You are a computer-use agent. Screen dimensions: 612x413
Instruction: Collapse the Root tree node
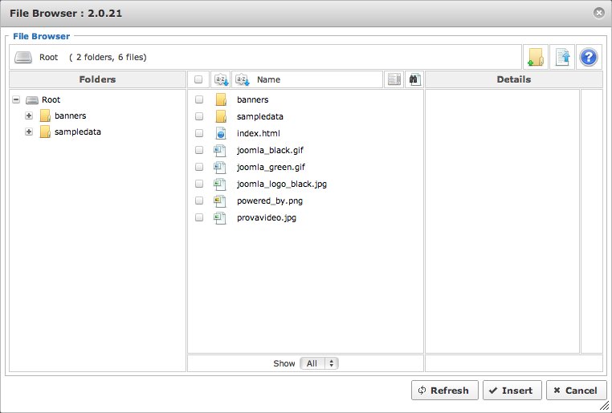(17, 100)
